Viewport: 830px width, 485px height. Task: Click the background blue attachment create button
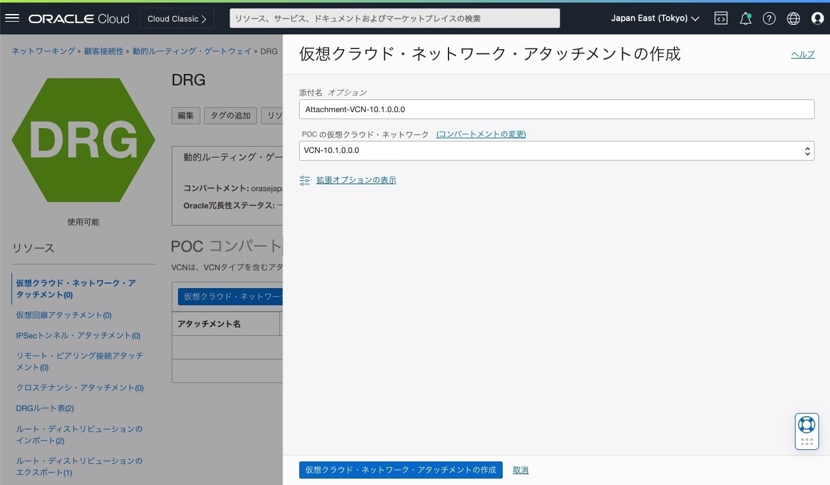click(230, 296)
